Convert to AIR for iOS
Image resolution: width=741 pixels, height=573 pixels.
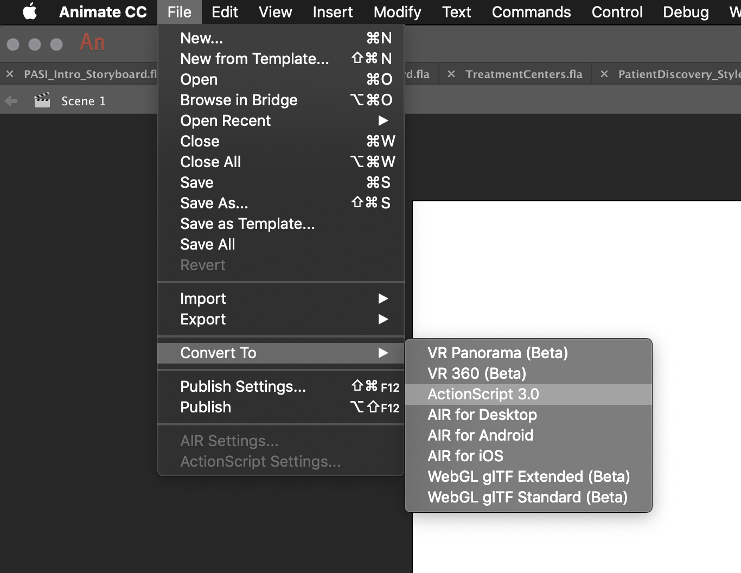[x=528, y=456]
